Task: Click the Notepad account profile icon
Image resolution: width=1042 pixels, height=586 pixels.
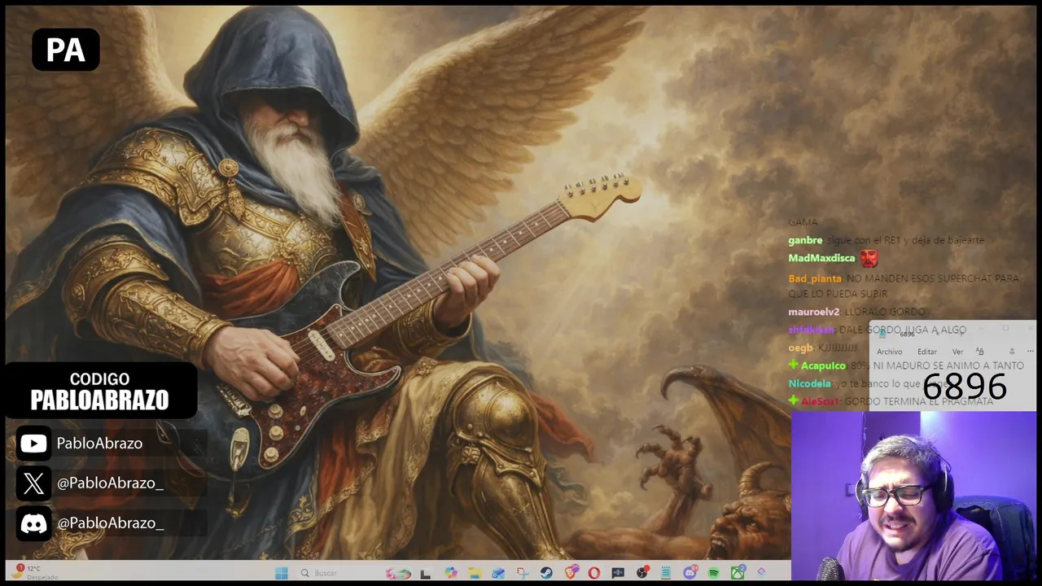Action: pyautogui.click(x=1012, y=352)
